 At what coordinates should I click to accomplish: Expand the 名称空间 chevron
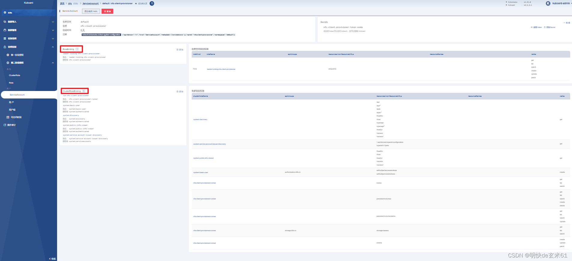click(x=53, y=39)
